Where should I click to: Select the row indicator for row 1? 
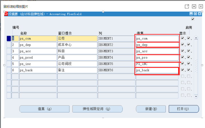pos(9,38)
